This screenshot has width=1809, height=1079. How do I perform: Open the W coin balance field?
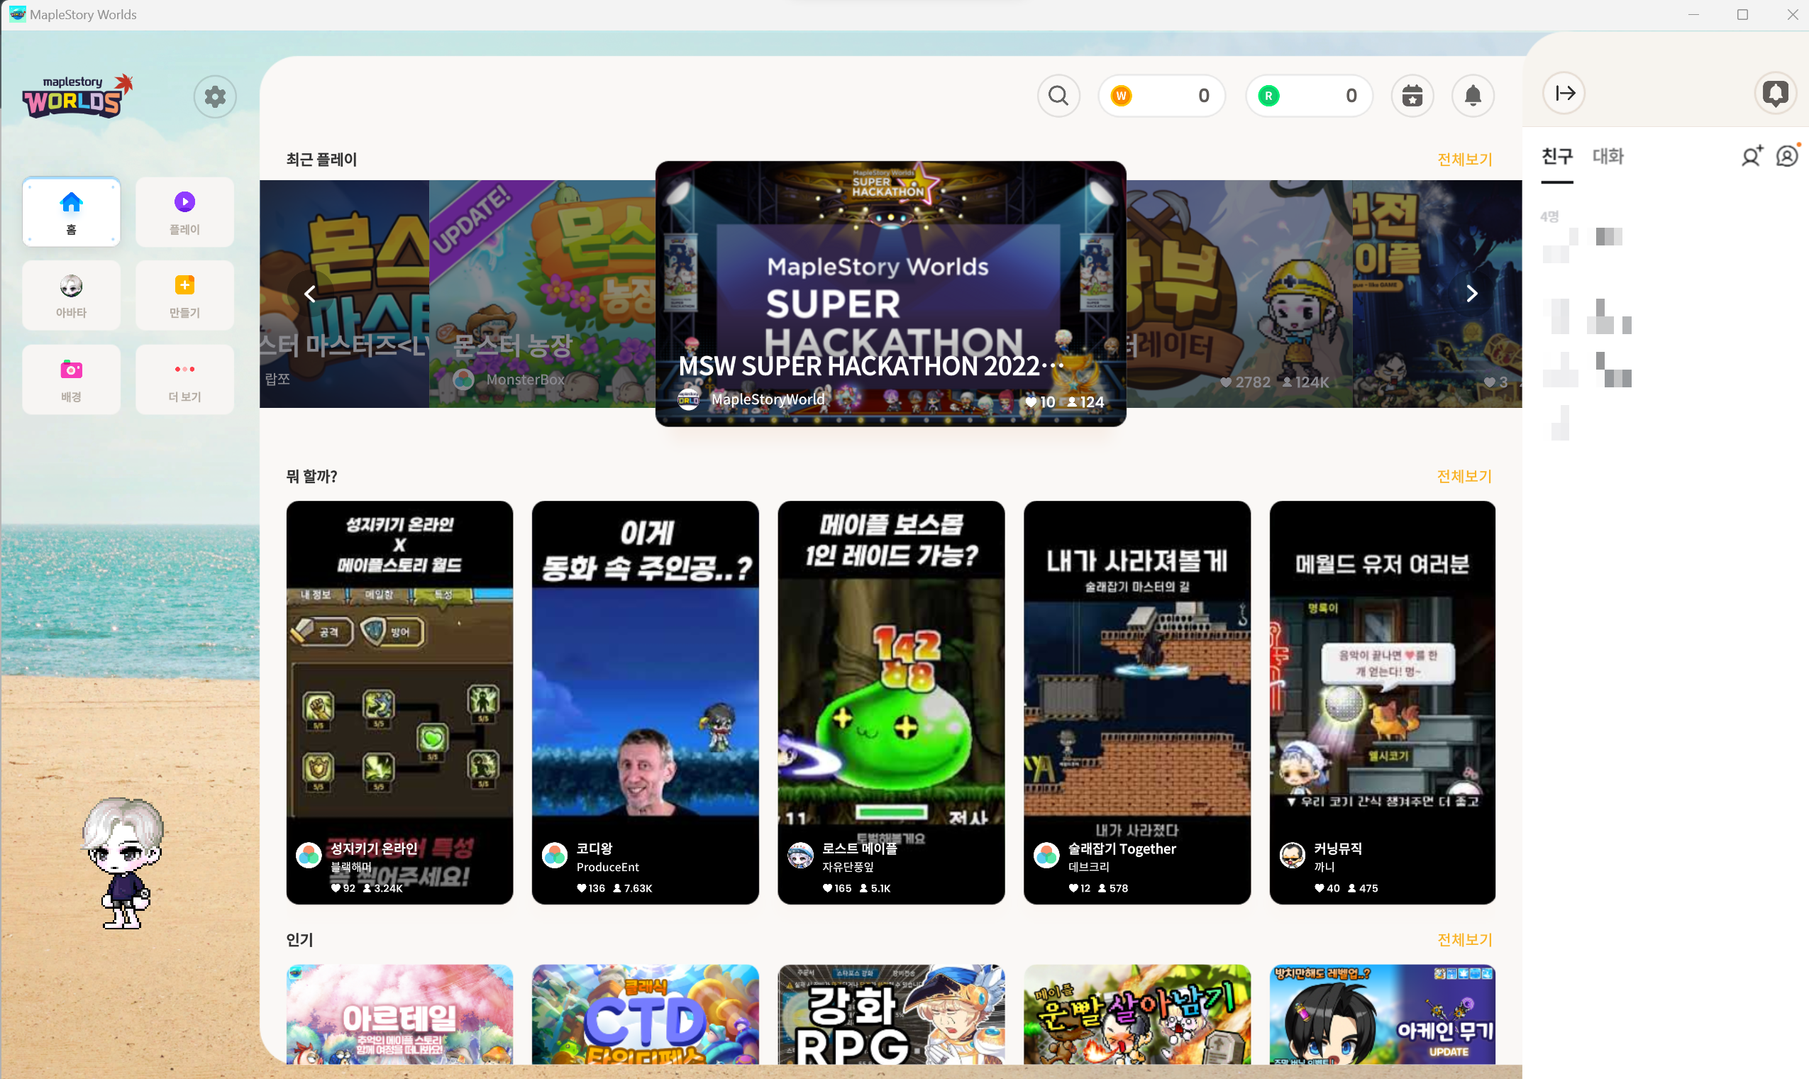(x=1161, y=95)
